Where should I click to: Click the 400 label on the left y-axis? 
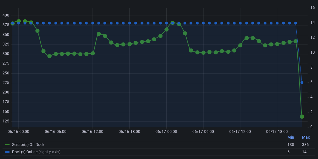(x=6, y=15)
